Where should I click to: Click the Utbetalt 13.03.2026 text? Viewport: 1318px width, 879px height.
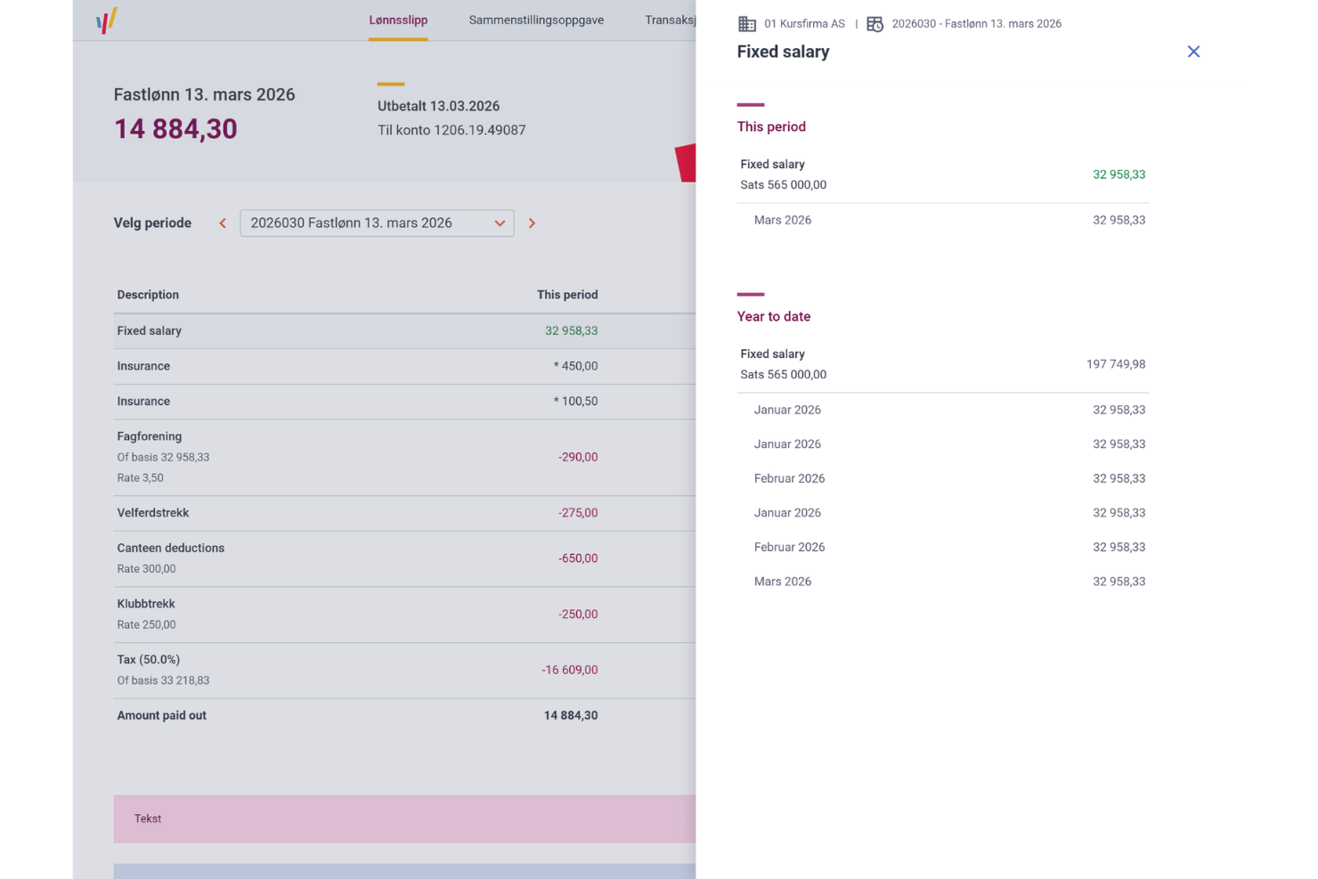tap(438, 106)
